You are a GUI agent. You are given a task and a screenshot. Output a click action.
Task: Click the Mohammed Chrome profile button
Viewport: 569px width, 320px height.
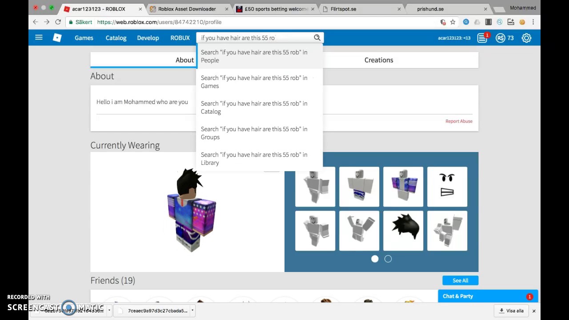[523, 8]
